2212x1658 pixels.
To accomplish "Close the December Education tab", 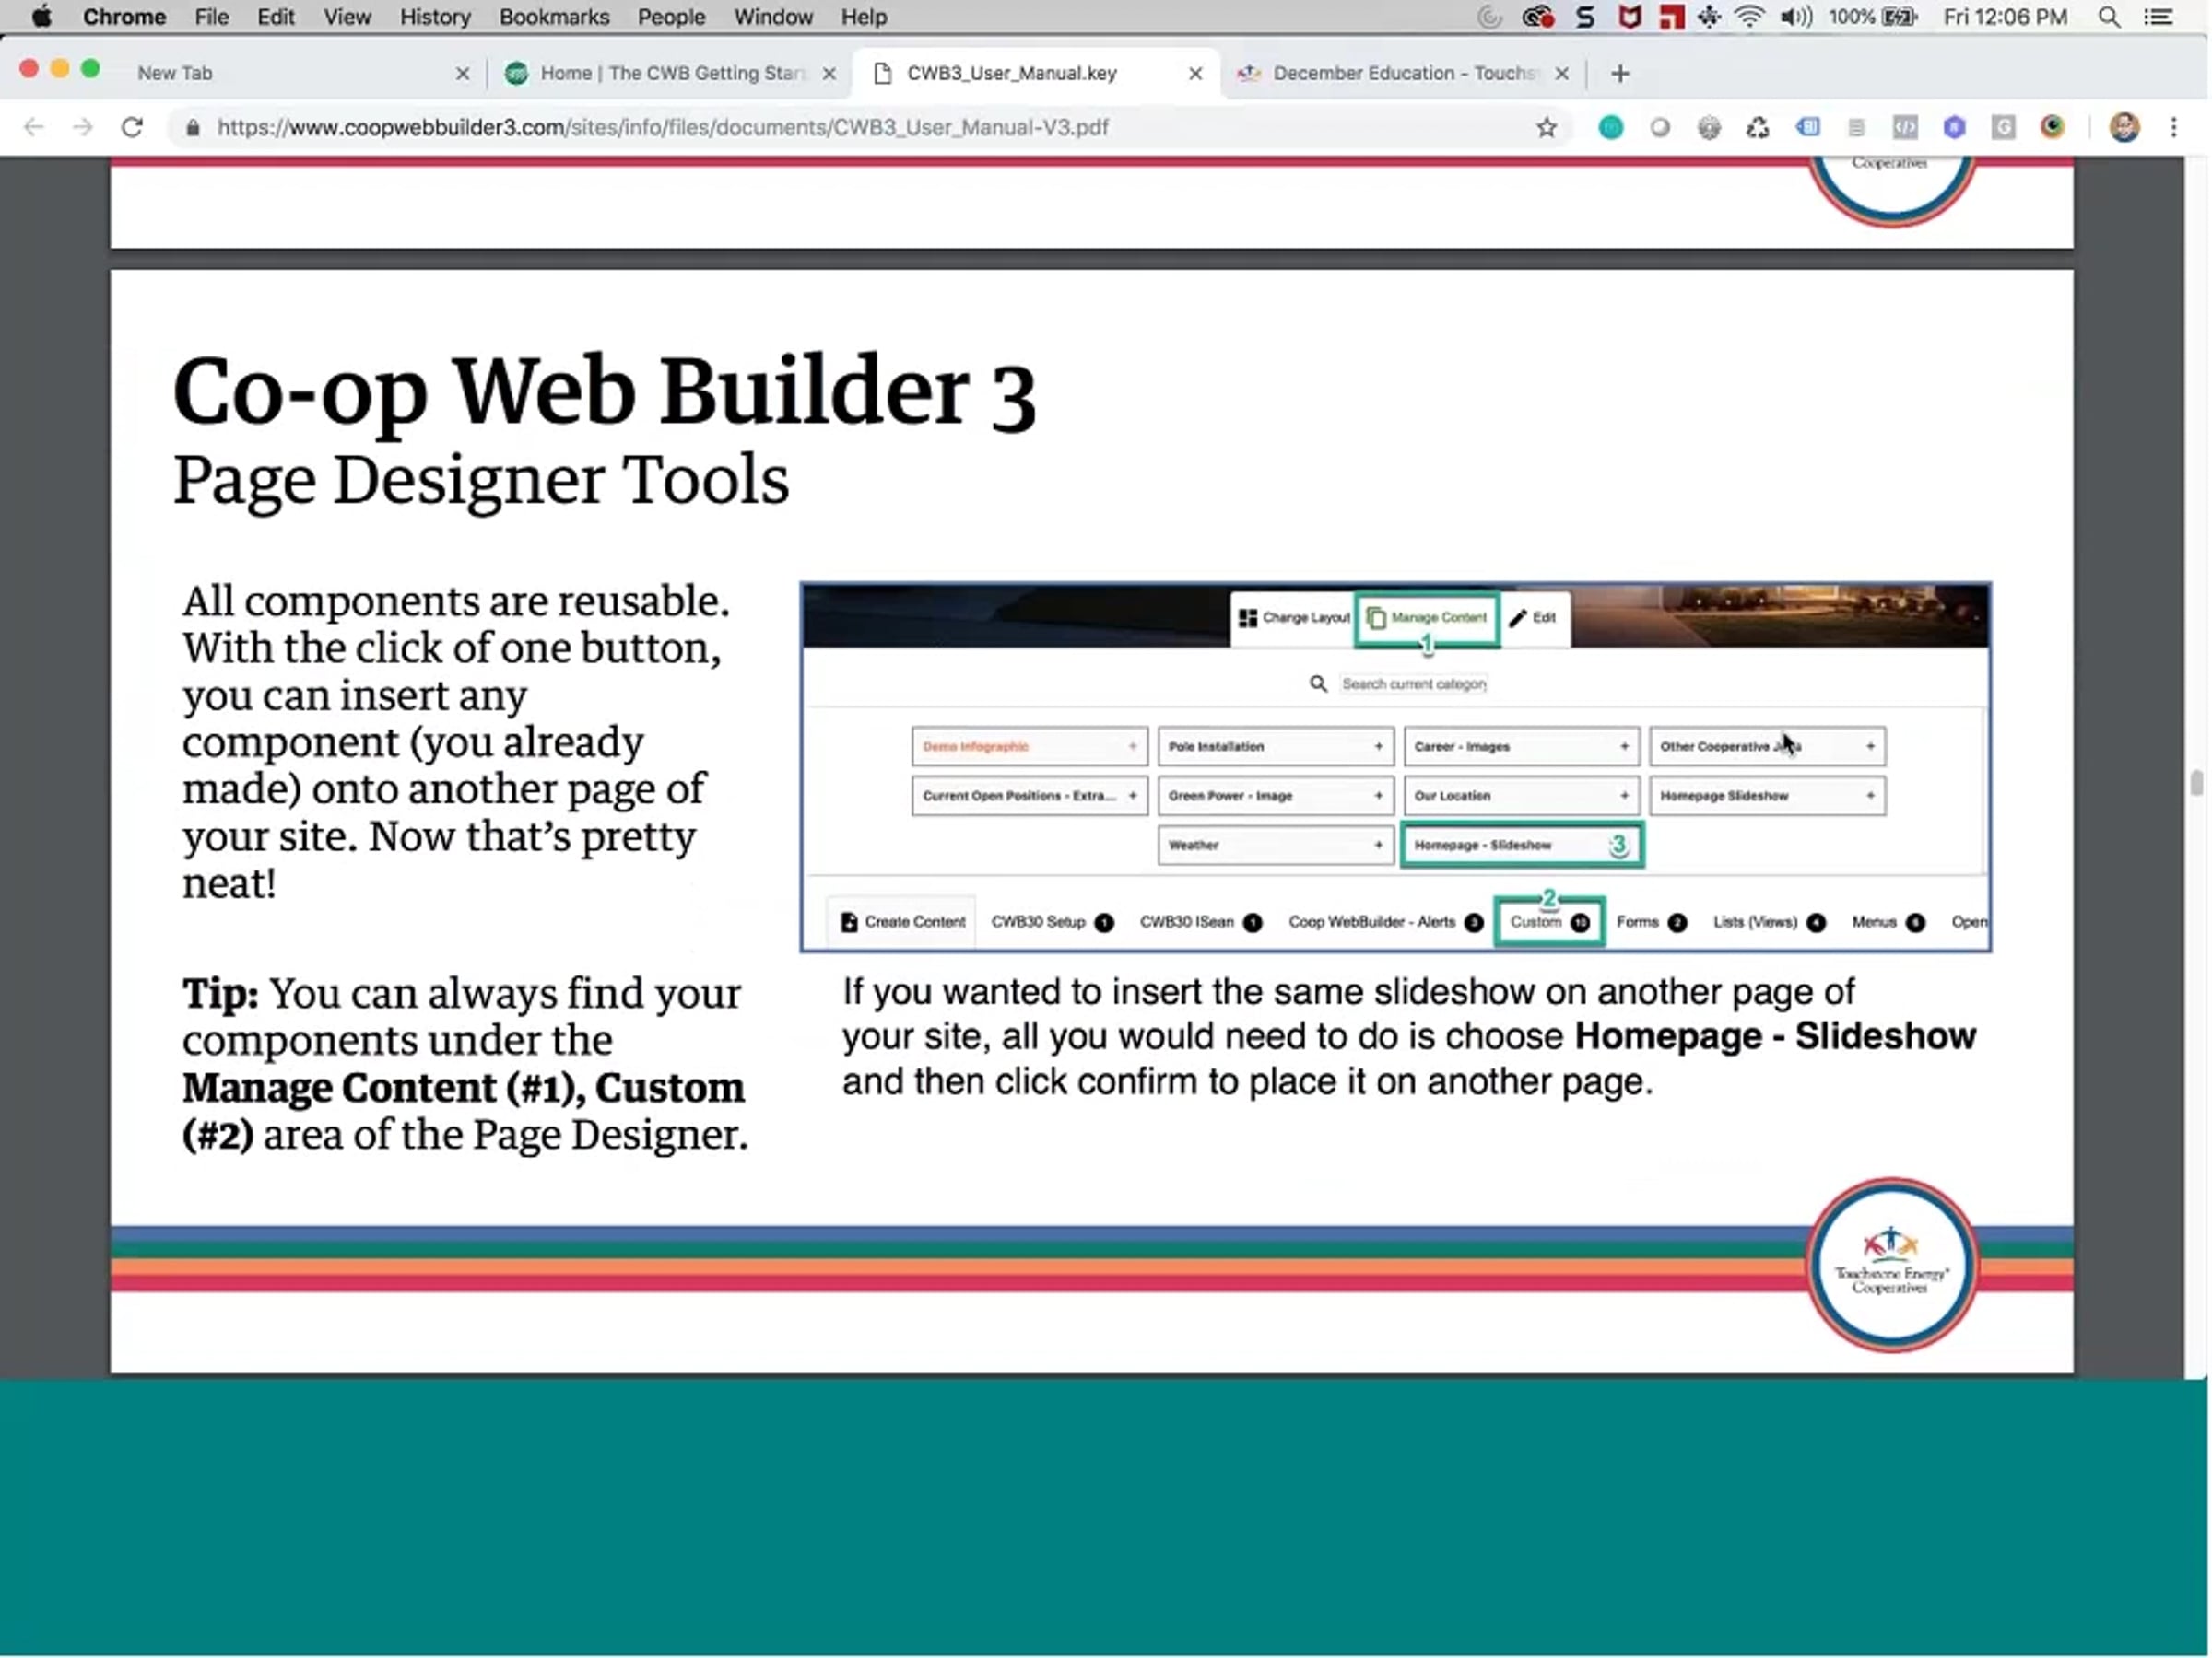I will [x=1562, y=73].
